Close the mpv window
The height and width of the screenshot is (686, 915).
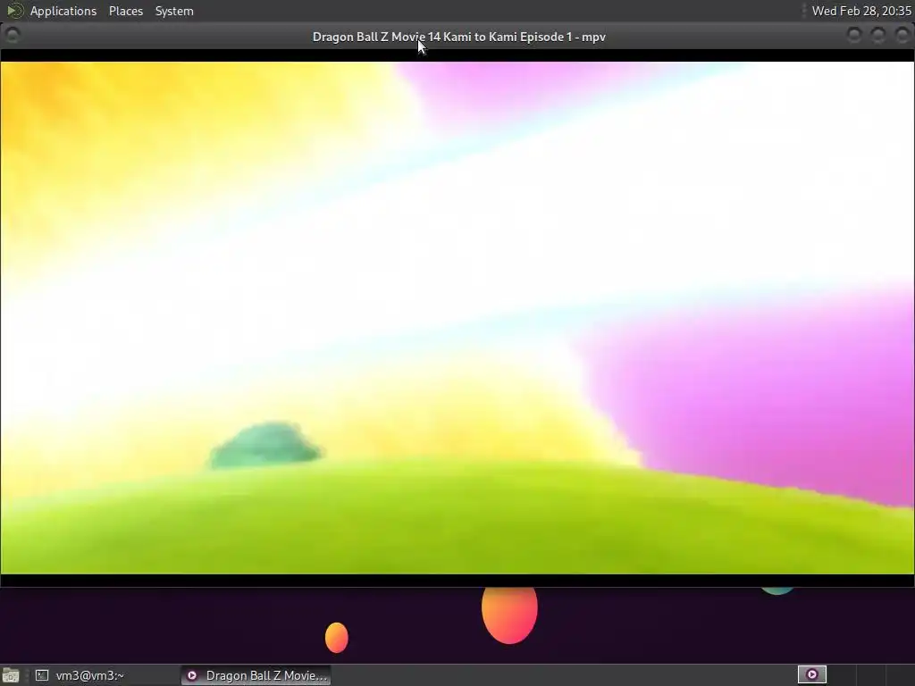(902, 36)
